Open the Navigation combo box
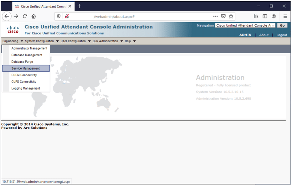Image resolution: width=292 pixels, height=187 pixels. pyautogui.click(x=245, y=26)
